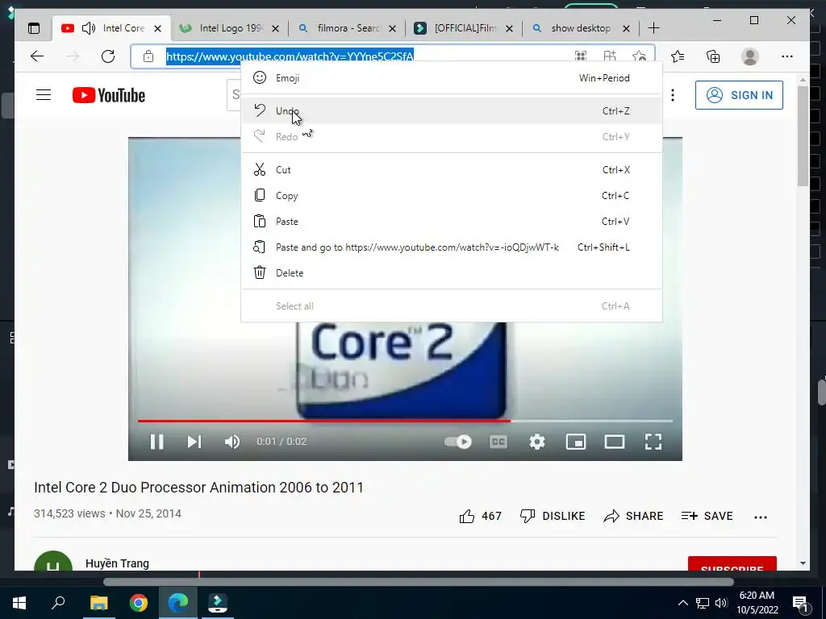Open Edge Settings and more menu
The image size is (826, 619).
pyautogui.click(x=787, y=56)
